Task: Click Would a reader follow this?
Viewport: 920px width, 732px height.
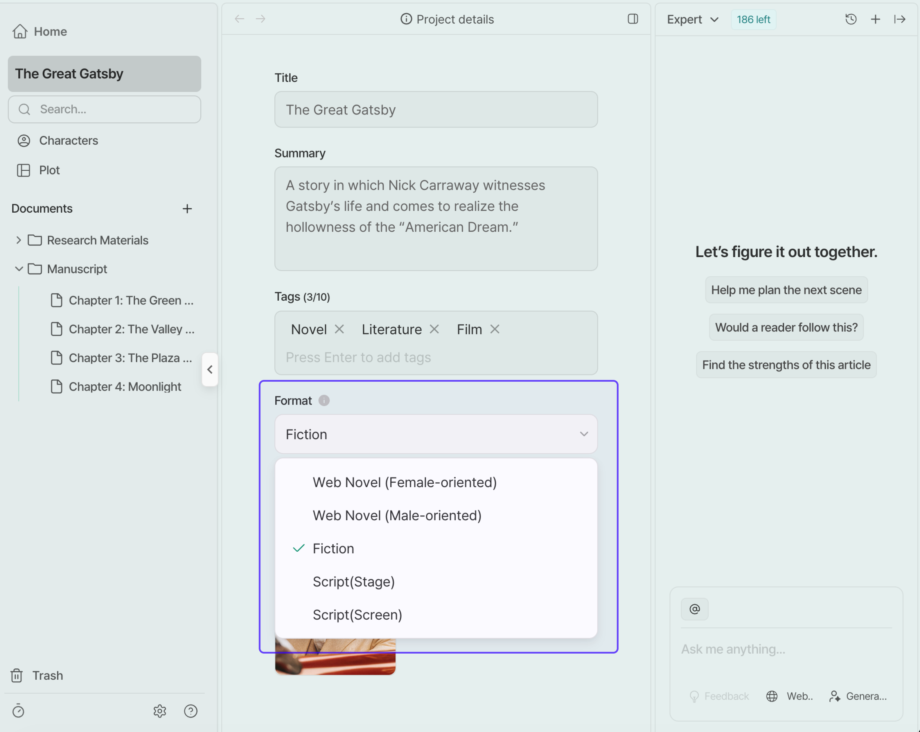Action: (786, 327)
